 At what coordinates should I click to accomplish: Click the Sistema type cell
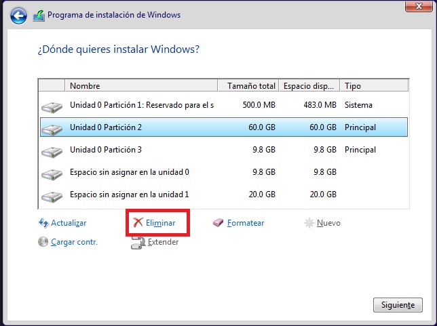(x=358, y=105)
